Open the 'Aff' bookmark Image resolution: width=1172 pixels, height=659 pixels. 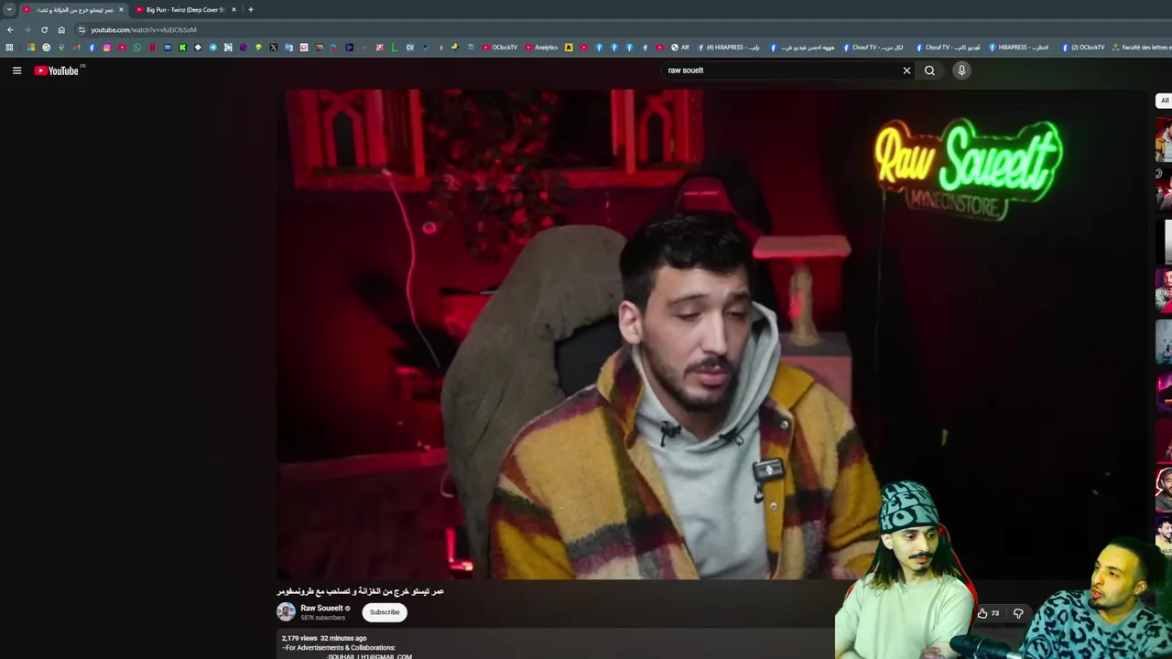coord(680,48)
